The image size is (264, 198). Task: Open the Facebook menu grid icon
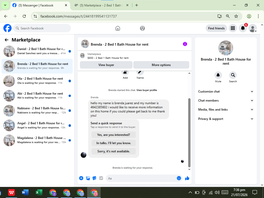pyautogui.click(x=233, y=28)
